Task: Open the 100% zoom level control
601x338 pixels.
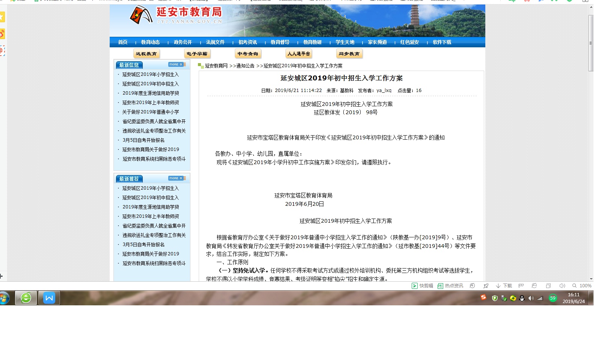Action: click(x=582, y=286)
